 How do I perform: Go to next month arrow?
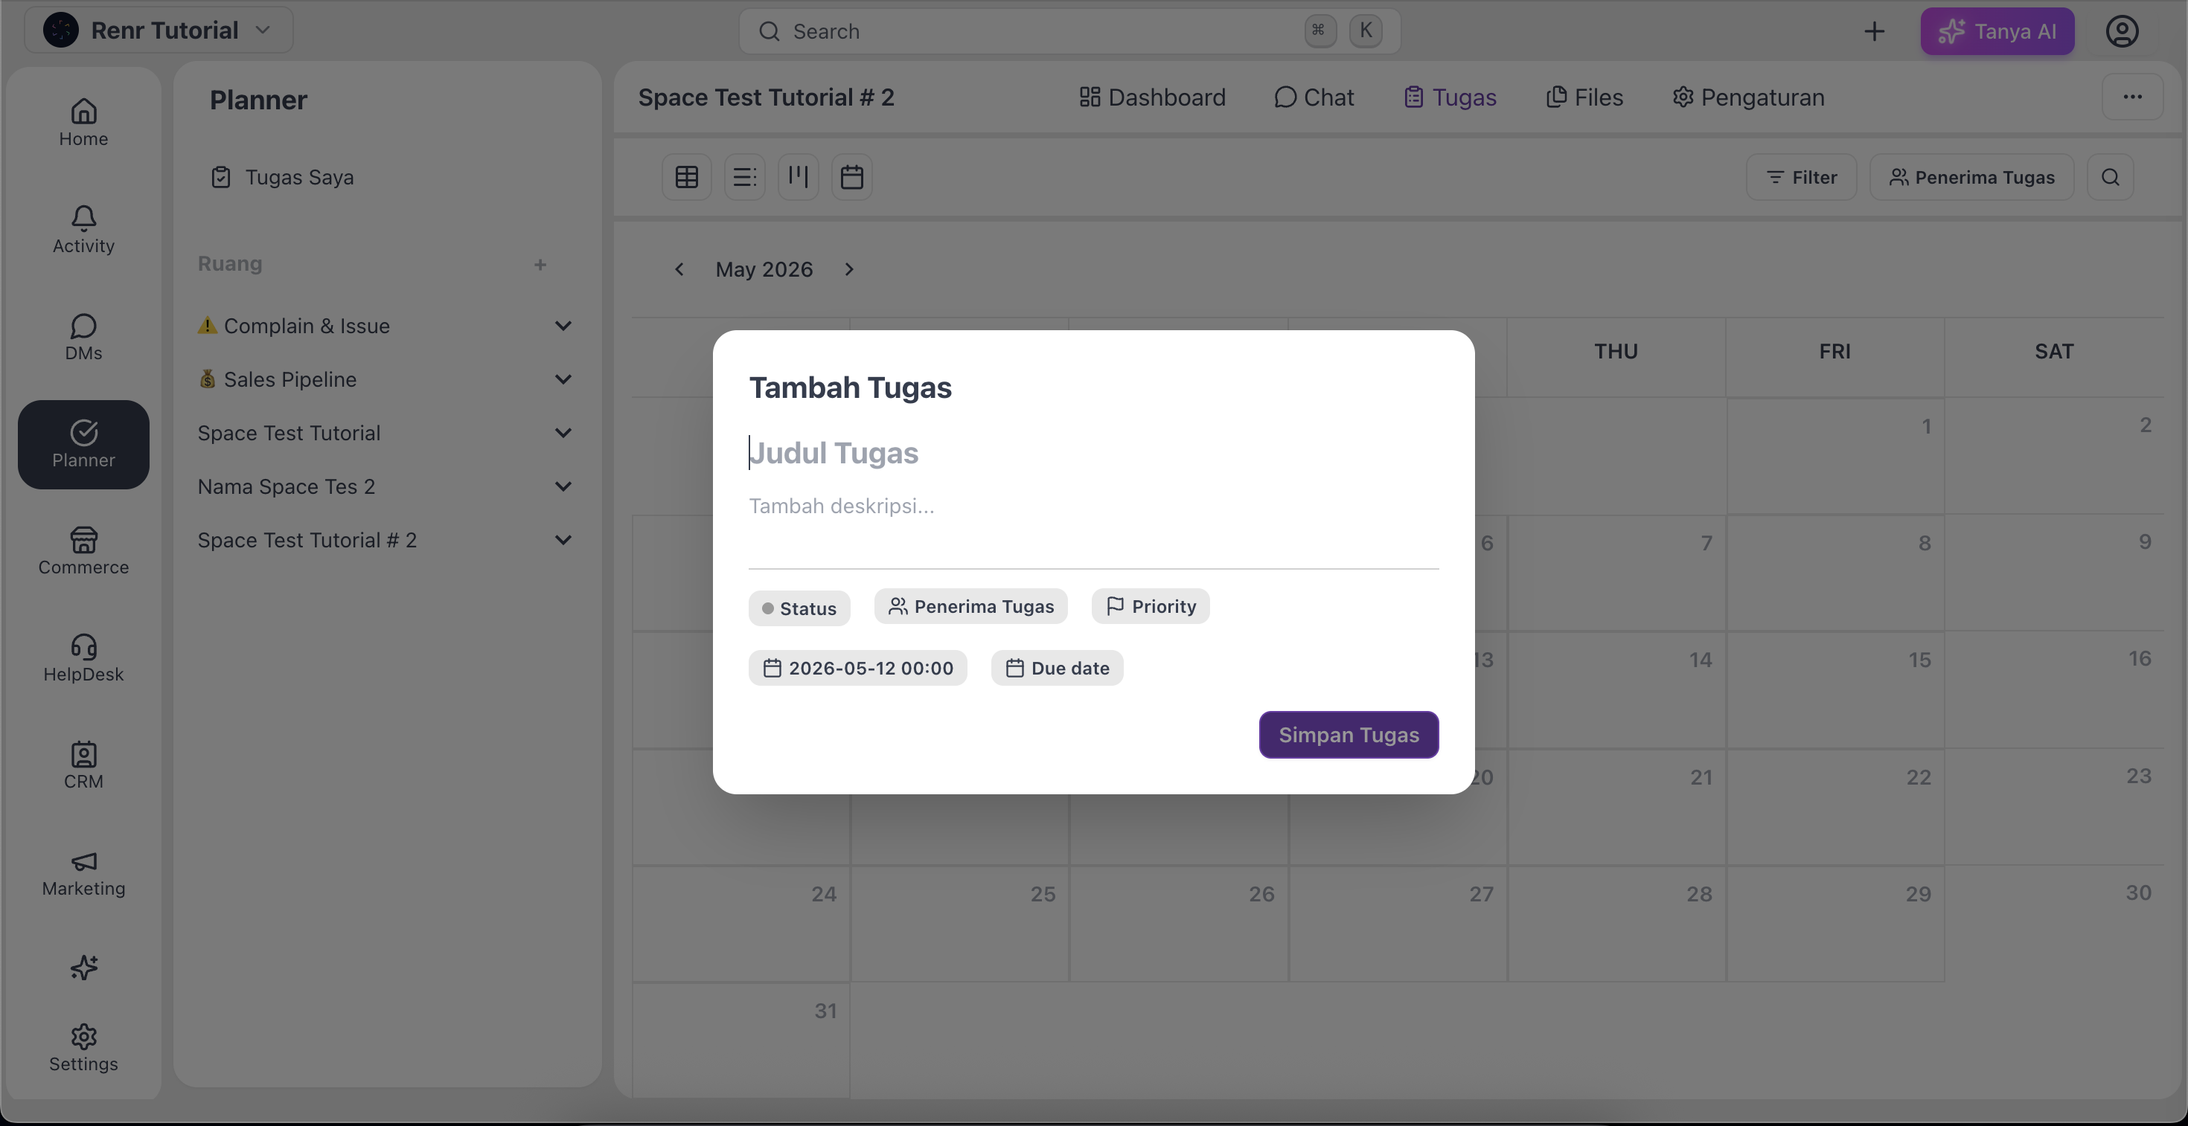click(x=848, y=269)
